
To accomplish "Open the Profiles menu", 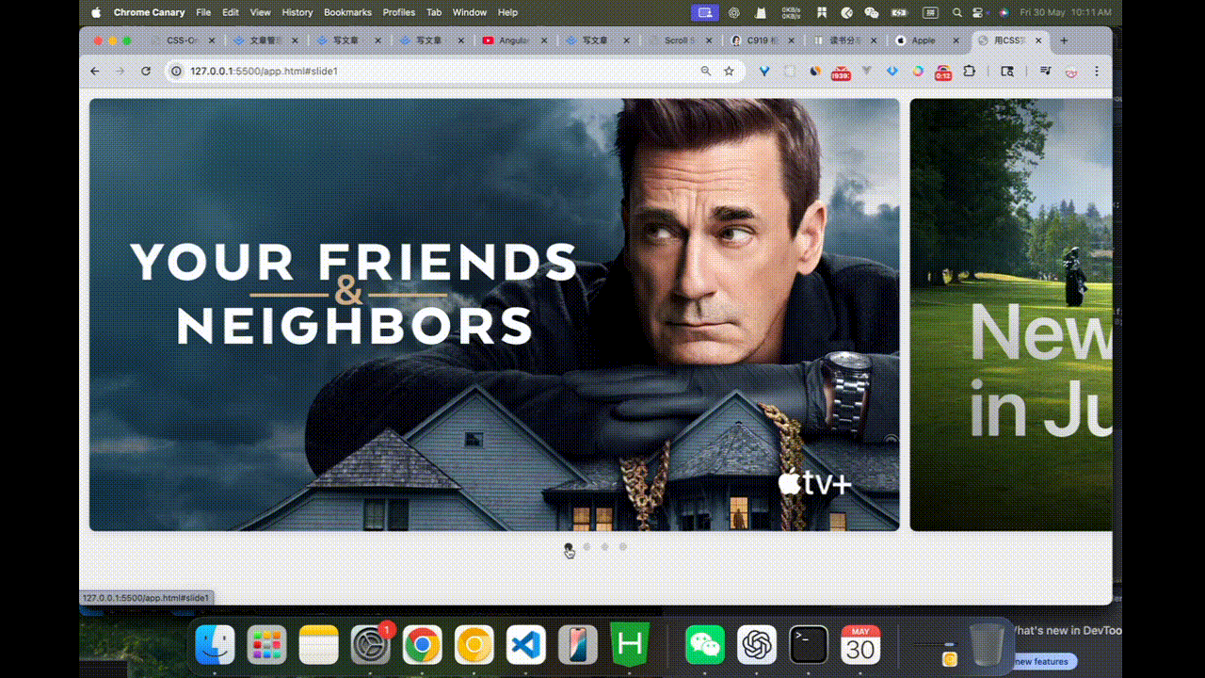I will pyautogui.click(x=399, y=12).
